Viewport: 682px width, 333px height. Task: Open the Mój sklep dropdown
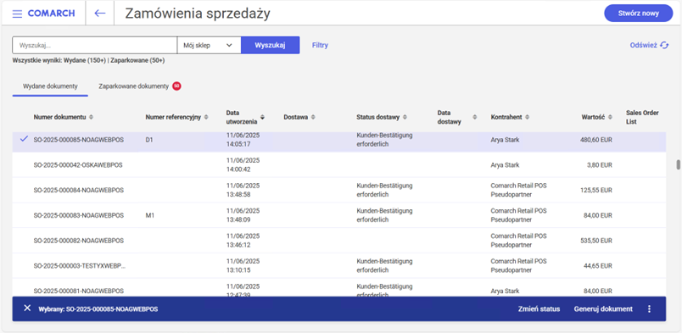[209, 45]
